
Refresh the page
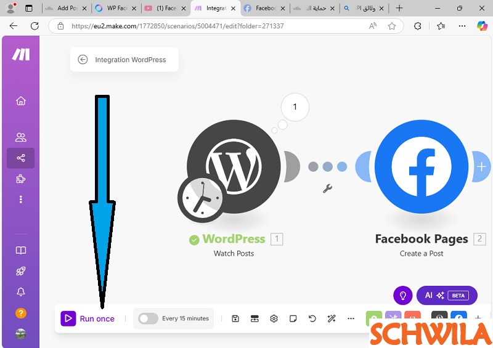[x=35, y=26]
